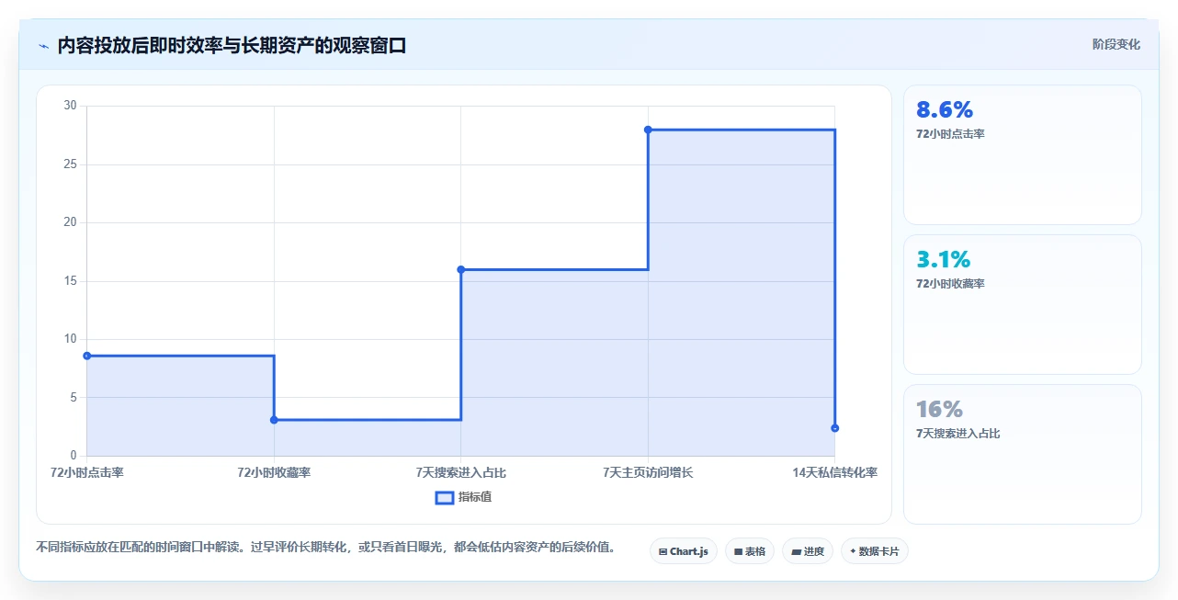The height and width of the screenshot is (600, 1178).
Task: Open the 16% 7天搜索进入占比 card
Action: click(x=1023, y=455)
